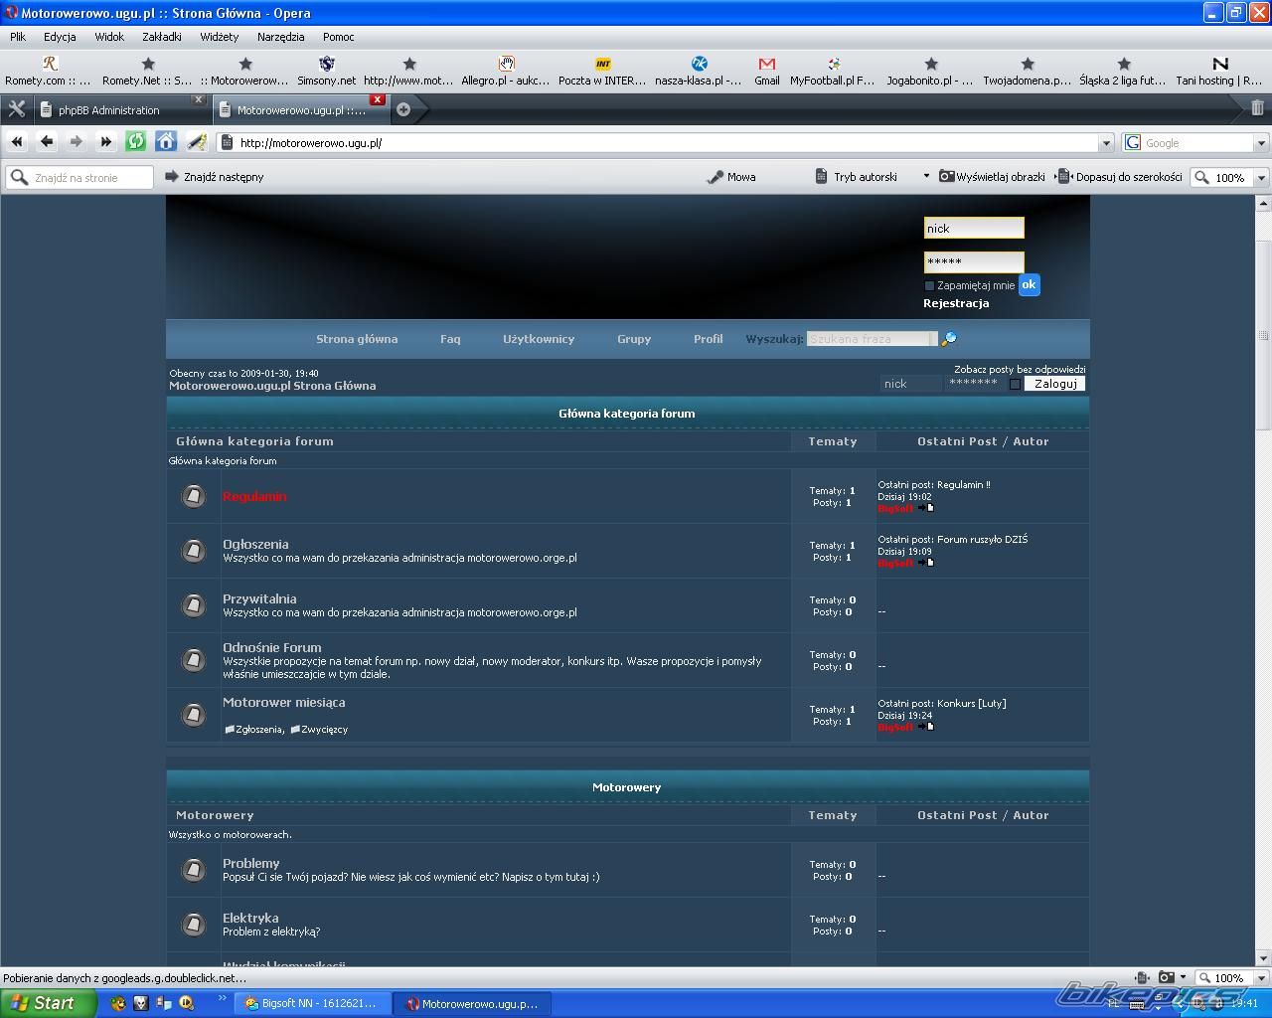Check the 'Zapamiętaj mnie' checkbox
The image size is (1272, 1018).
930,286
